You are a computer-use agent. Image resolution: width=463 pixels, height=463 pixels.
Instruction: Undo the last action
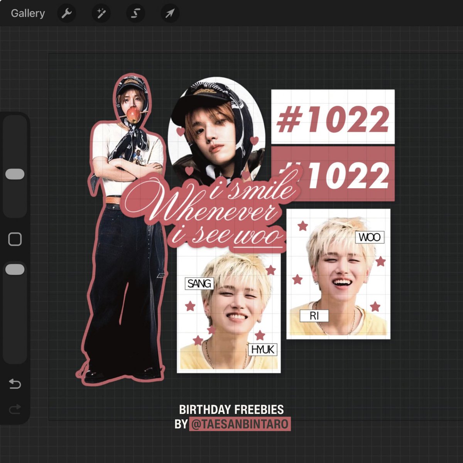coord(15,384)
